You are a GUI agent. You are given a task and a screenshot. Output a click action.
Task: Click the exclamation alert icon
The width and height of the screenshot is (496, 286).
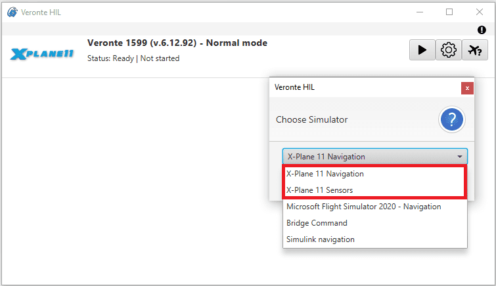[482, 30]
